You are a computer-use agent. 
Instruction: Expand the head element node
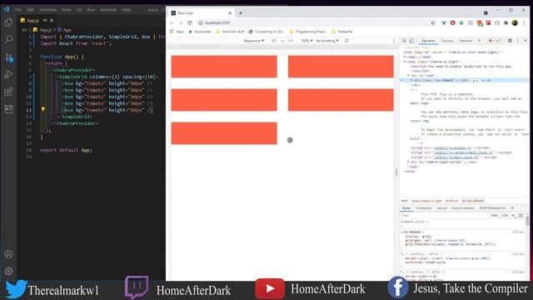405,57
